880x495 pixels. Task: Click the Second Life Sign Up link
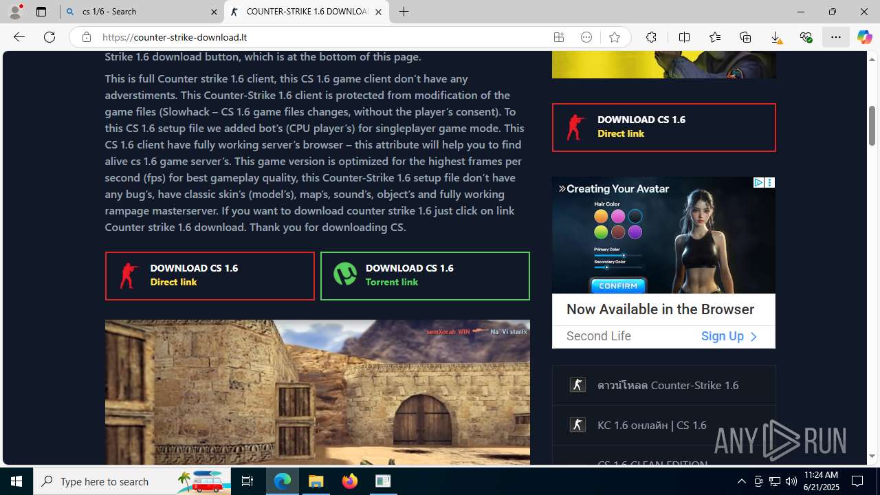(x=729, y=336)
